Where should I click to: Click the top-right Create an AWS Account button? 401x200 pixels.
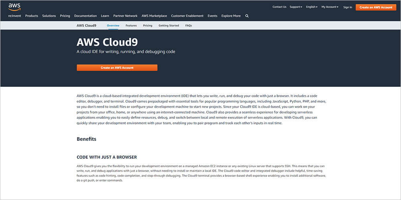376,7
